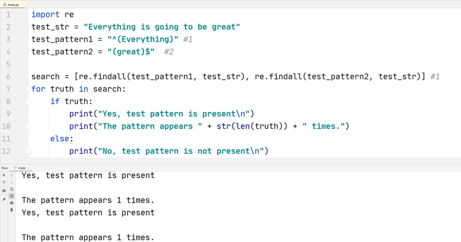Select the main tab in Run panel

(22, 168)
